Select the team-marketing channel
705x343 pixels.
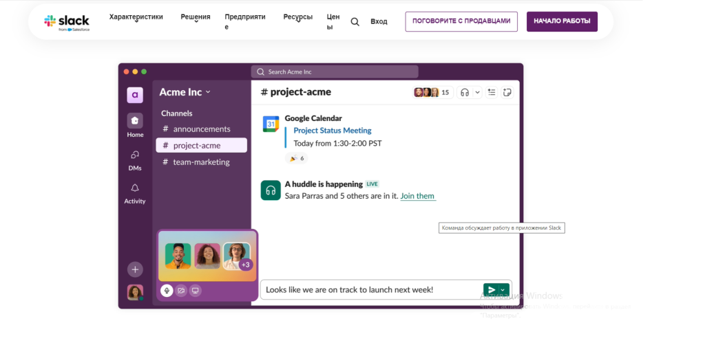[x=202, y=162]
